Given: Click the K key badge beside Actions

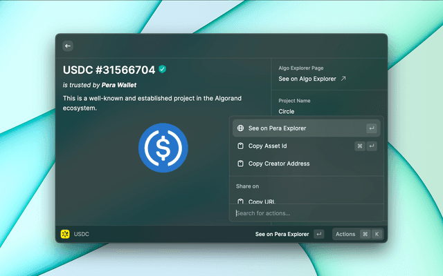Looking at the screenshot, I should tap(377, 235).
